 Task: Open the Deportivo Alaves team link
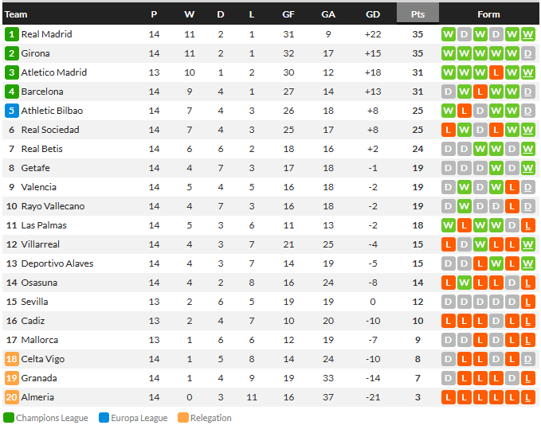click(57, 263)
